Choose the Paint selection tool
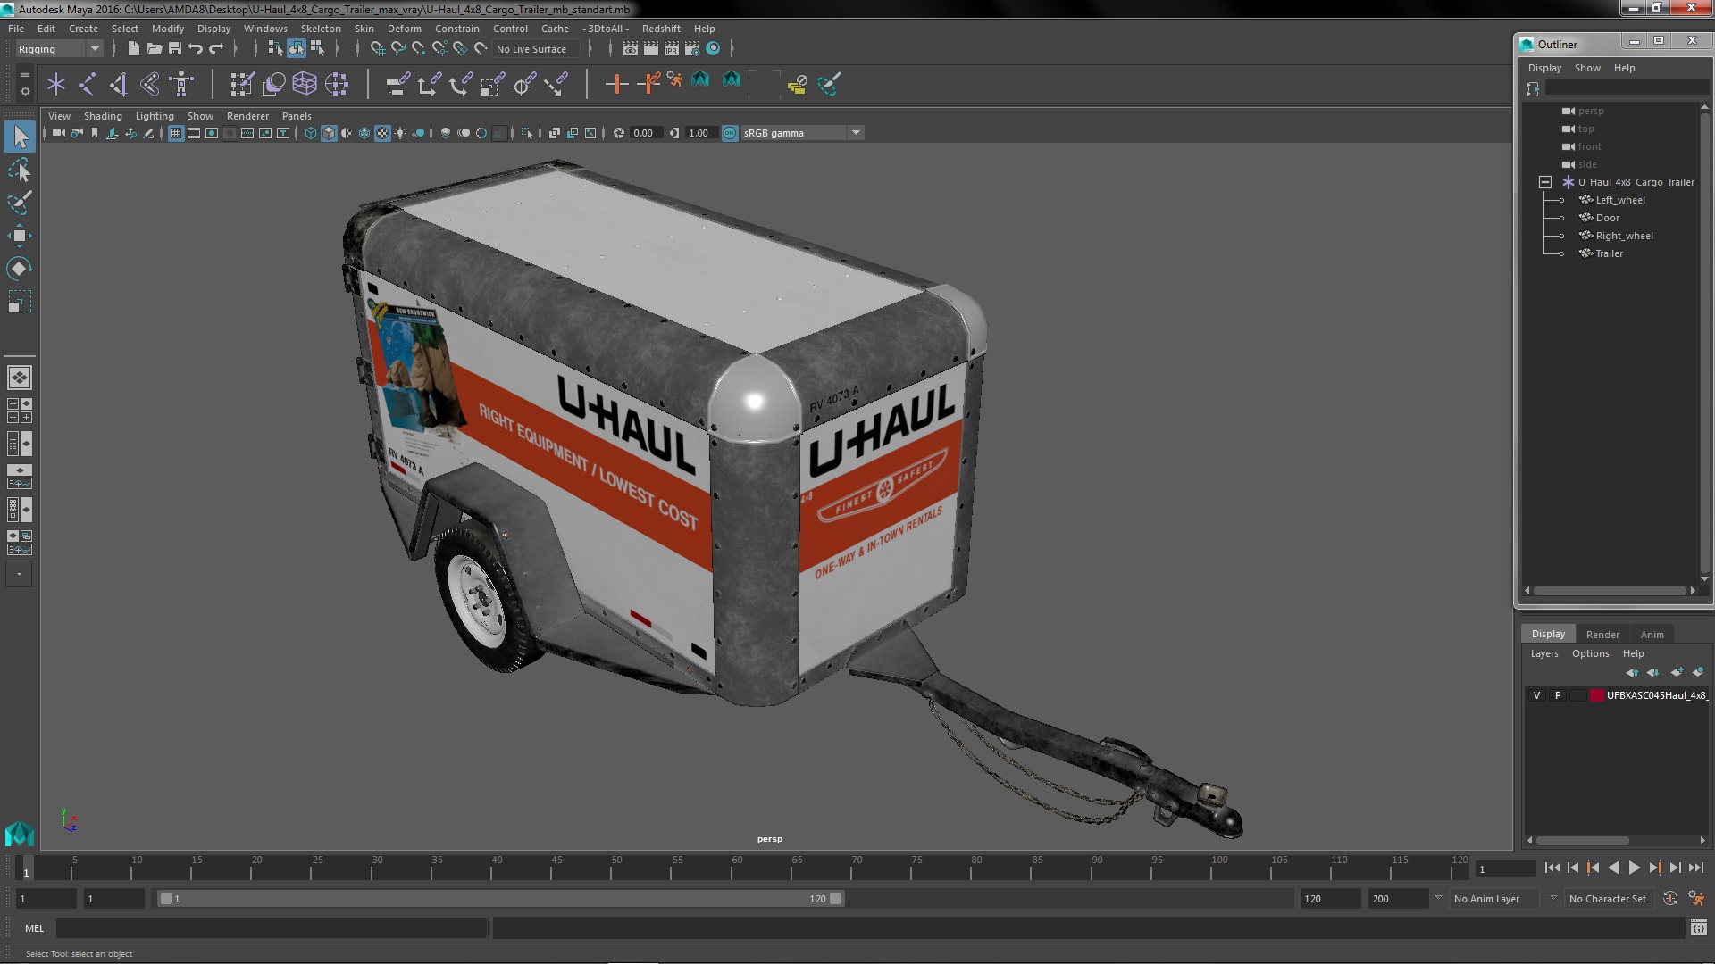1715x964 pixels. tap(20, 203)
